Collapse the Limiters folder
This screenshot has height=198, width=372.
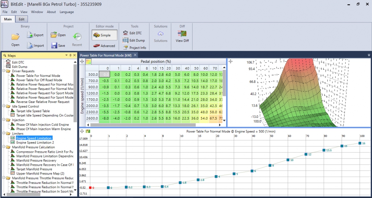pyautogui.click(x=4, y=133)
